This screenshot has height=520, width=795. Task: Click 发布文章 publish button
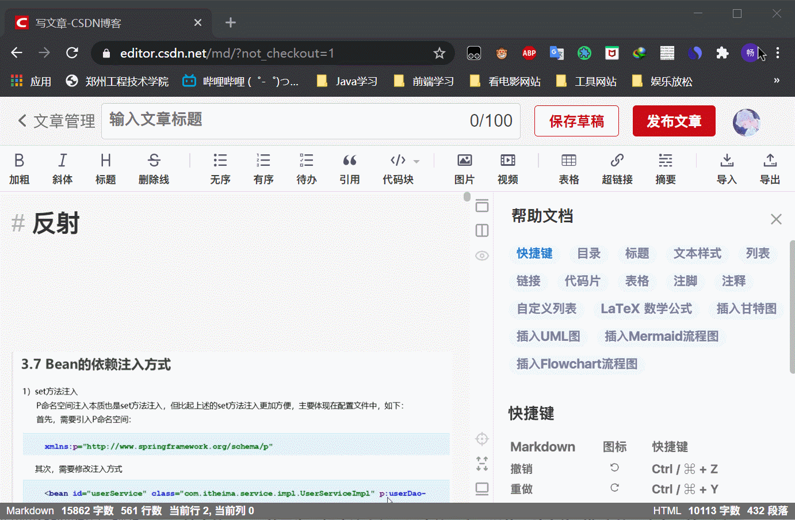click(674, 121)
